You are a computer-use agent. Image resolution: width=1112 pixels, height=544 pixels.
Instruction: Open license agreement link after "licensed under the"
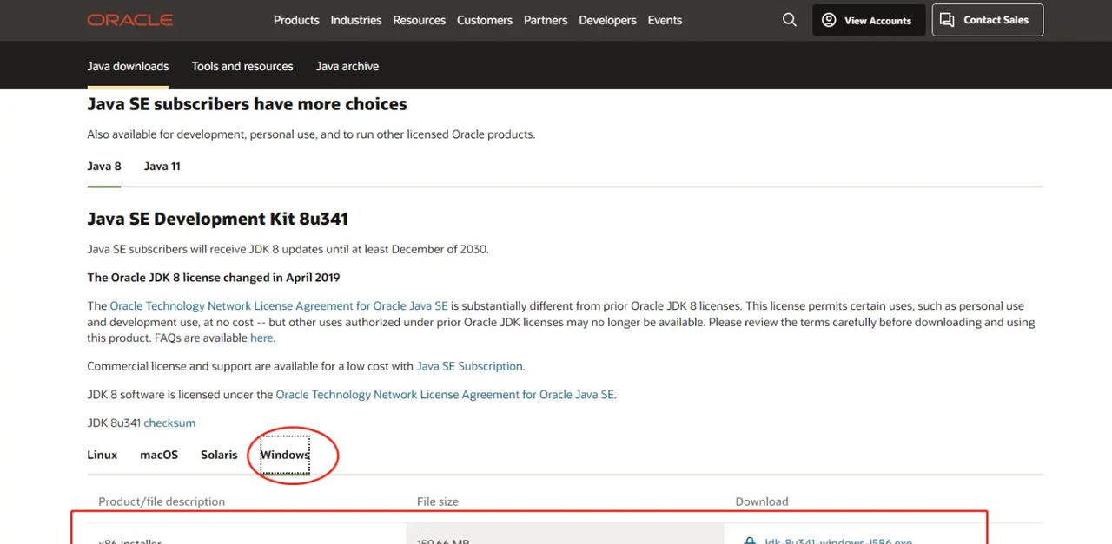(445, 395)
